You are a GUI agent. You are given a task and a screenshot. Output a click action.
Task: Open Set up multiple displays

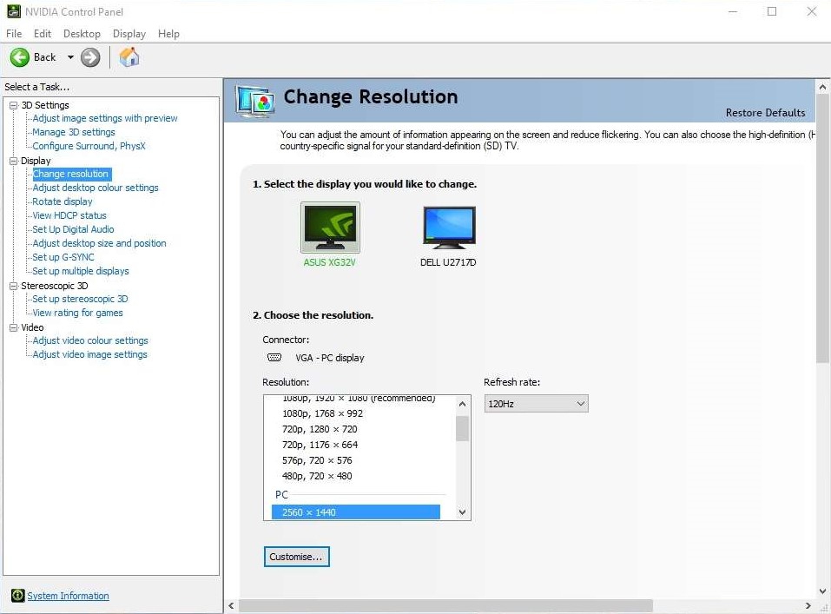pyautogui.click(x=81, y=271)
